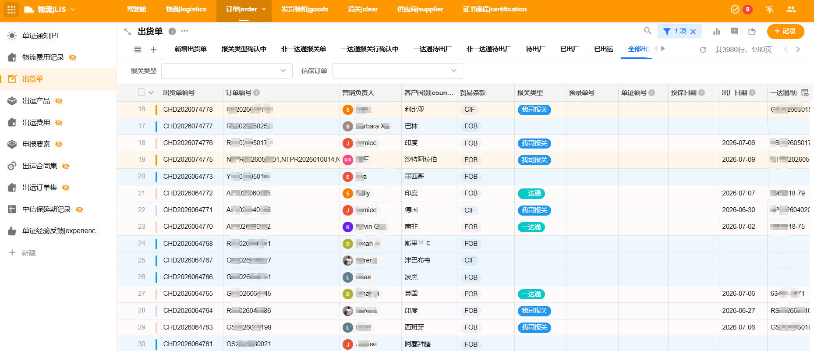Click the truck logistics app icon

tap(29, 10)
